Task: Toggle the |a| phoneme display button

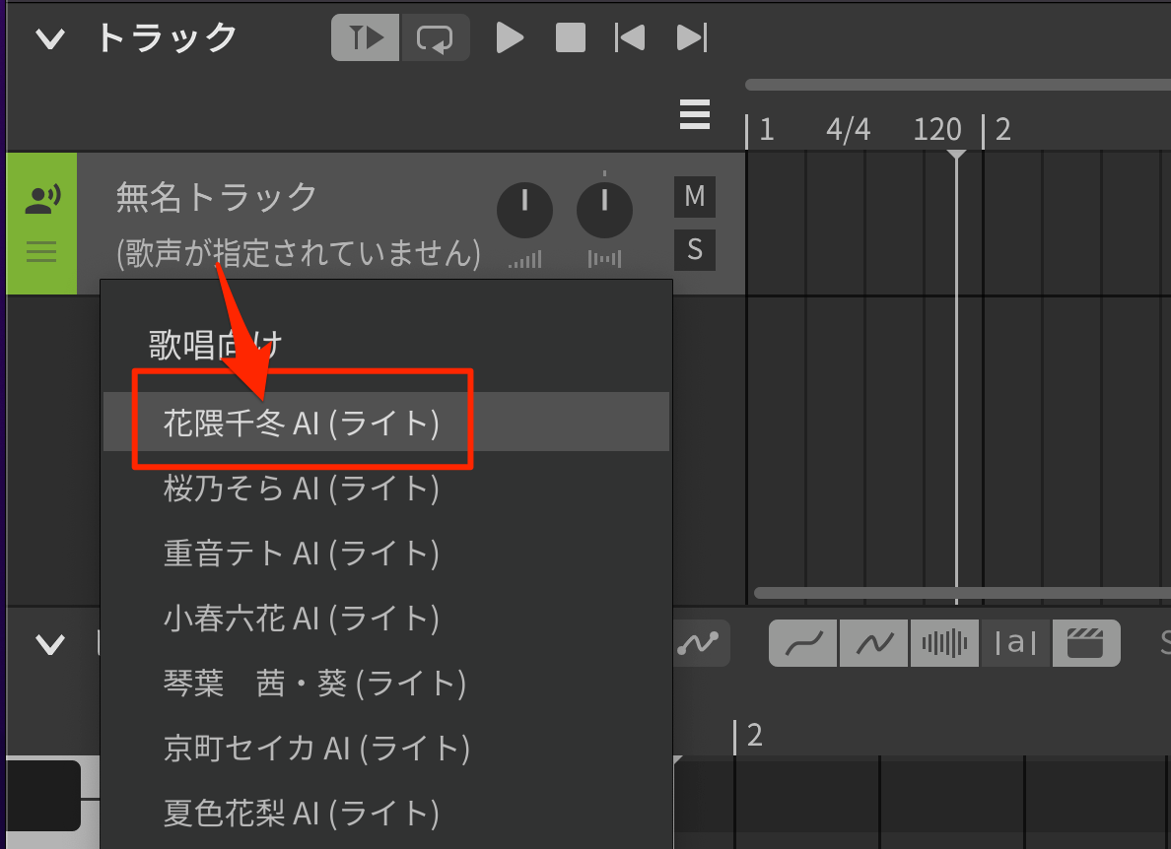Action: pyautogui.click(x=1015, y=642)
